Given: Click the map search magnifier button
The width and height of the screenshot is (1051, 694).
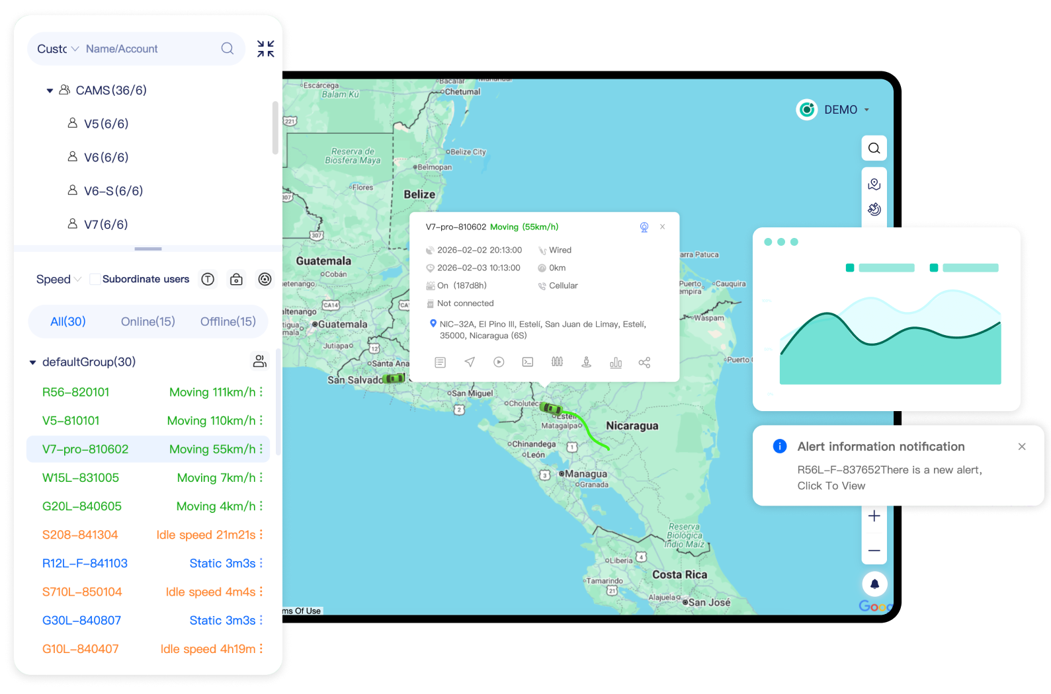Looking at the screenshot, I should point(874,148).
